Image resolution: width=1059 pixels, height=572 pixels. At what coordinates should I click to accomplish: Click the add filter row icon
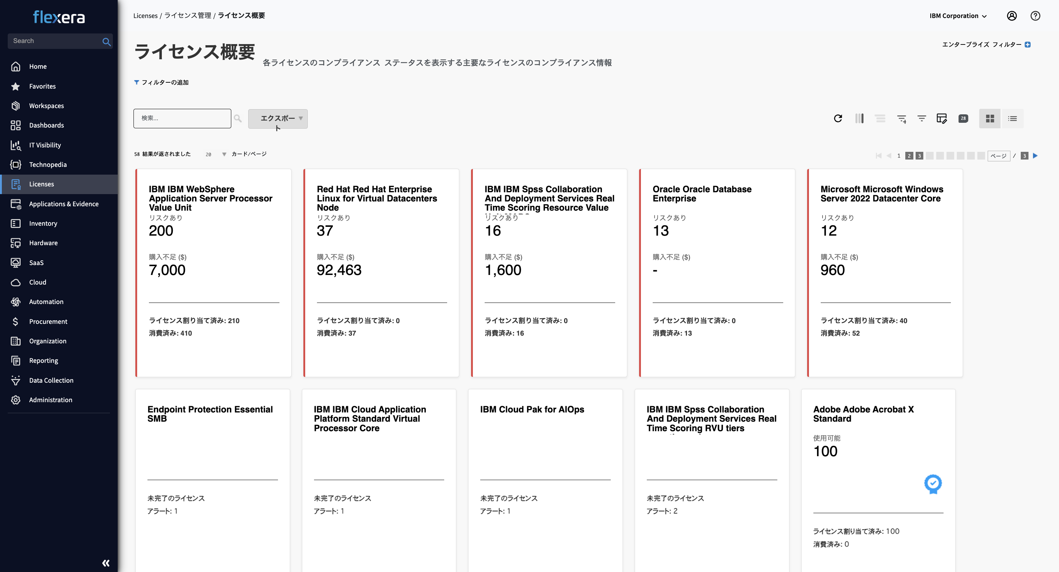tap(901, 119)
